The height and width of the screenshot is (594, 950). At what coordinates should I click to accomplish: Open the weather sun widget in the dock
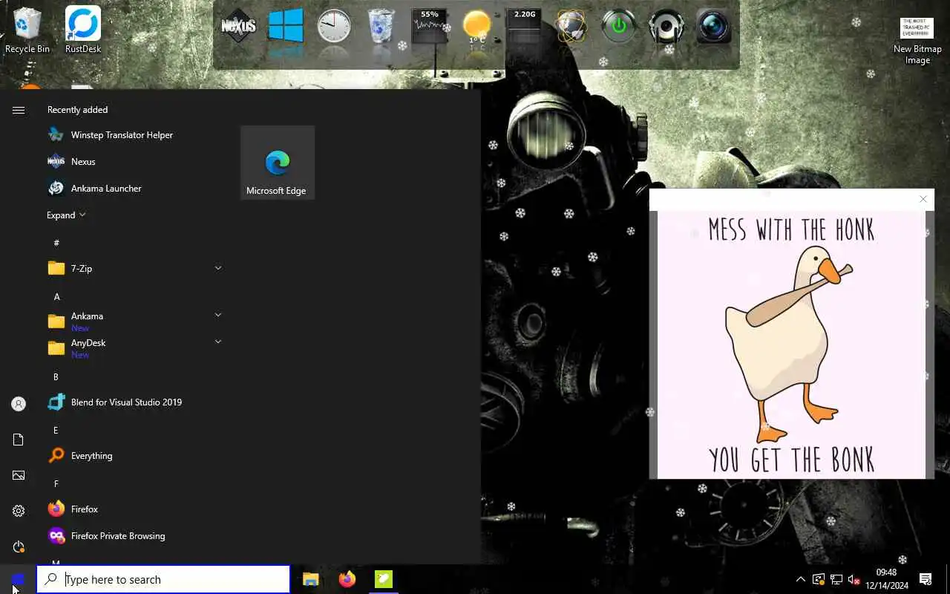click(476, 28)
